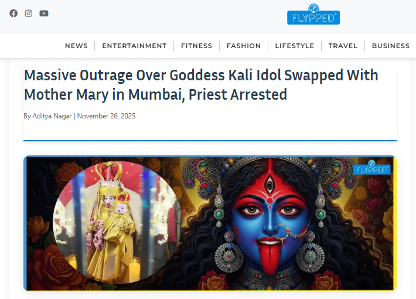Click the Goddess Kali face illustration
The height and width of the screenshot is (299, 416).
click(270, 218)
